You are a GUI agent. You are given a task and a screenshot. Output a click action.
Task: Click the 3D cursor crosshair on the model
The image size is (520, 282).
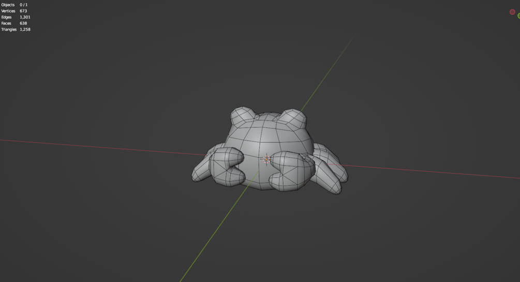pyautogui.click(x=266, y=159)
